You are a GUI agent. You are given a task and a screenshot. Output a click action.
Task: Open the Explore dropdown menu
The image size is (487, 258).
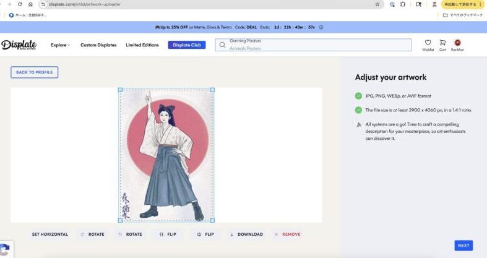click(x=60, y=45)
